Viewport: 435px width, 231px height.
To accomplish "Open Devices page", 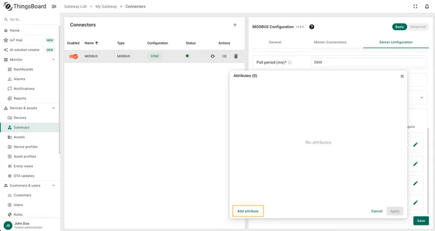I will pyautogui.click(x=29, y=118).
